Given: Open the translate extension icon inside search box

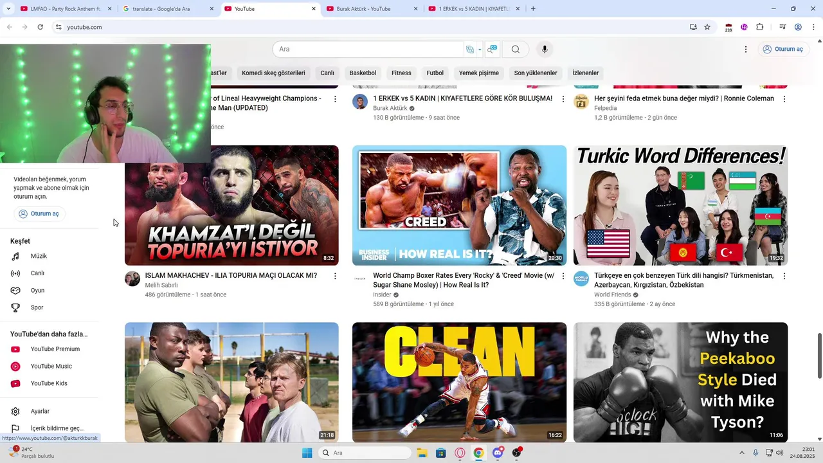Looking at the screenshot, I should point(470,50).
